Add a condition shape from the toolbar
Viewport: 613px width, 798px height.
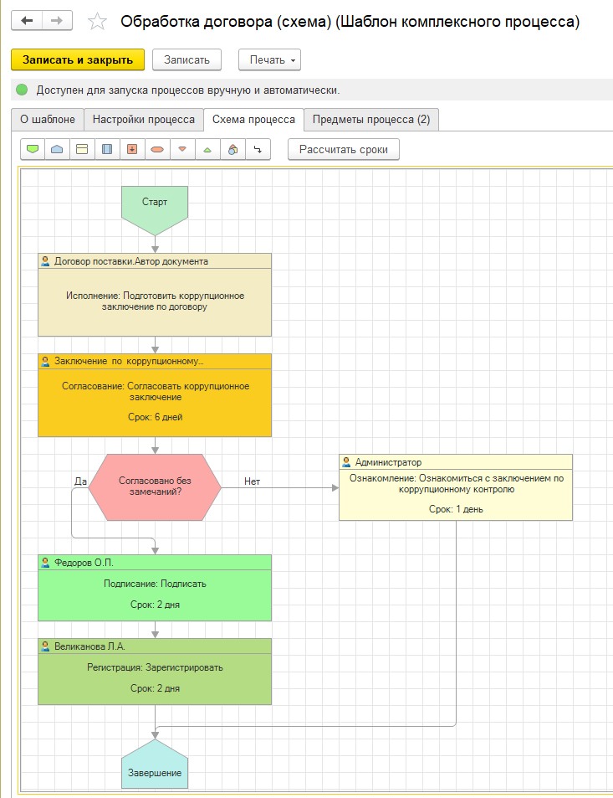pos(157,149)
